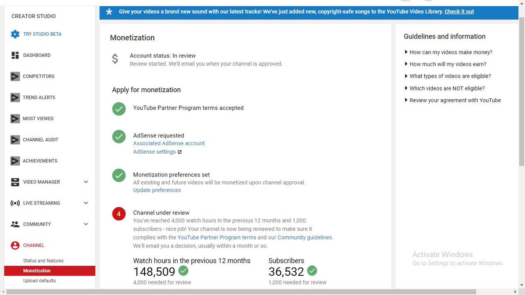Click the 148,509 watch hours value

click(x=154, y=272)
